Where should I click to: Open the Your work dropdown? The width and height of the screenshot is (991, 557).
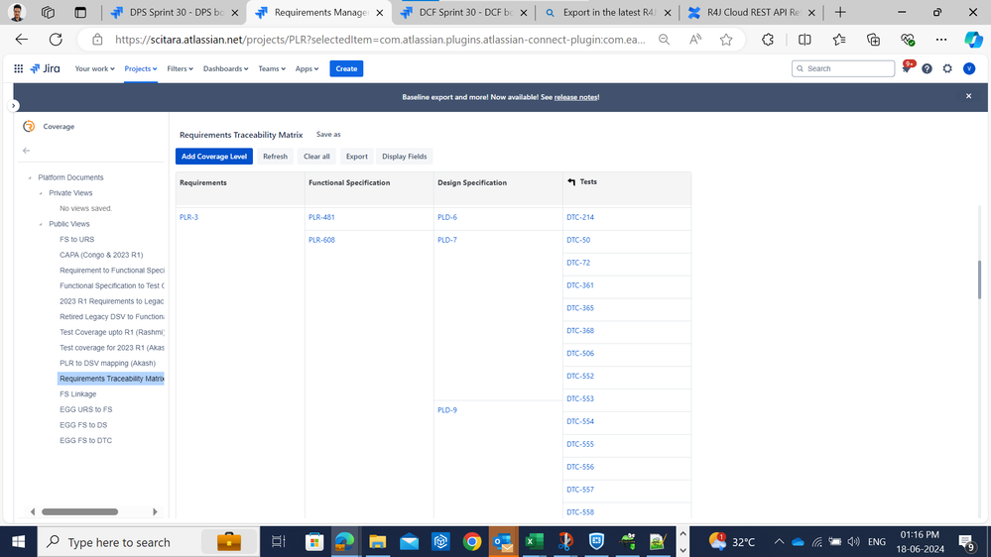pos(95,68)
